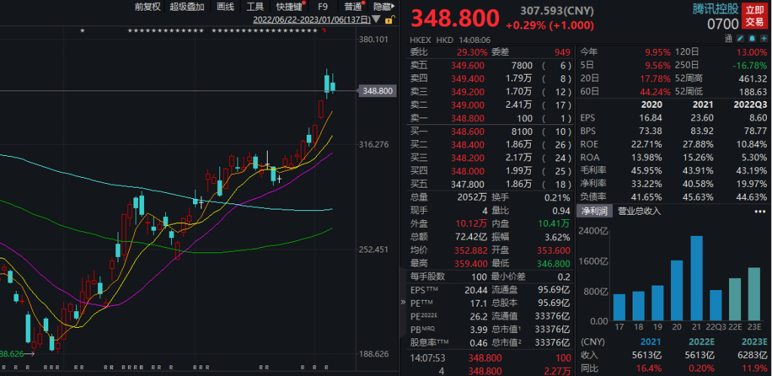Click the pencil edit icon under stock code
This screenshot has width=772, height=376.
pos(740,38)
